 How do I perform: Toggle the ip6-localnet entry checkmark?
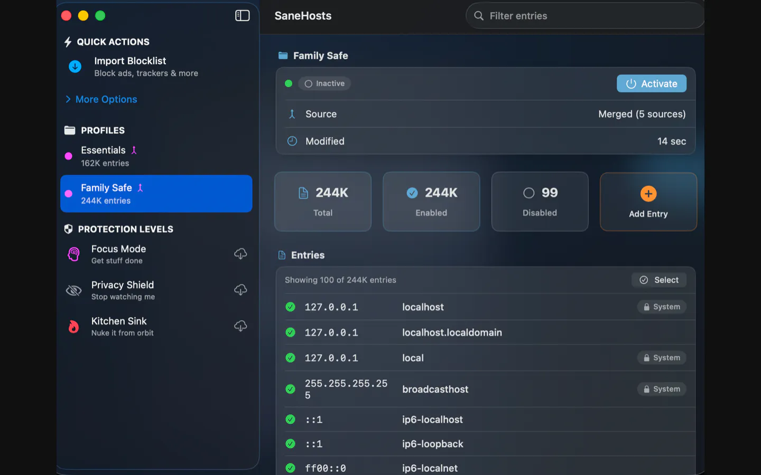click(291, 468)
